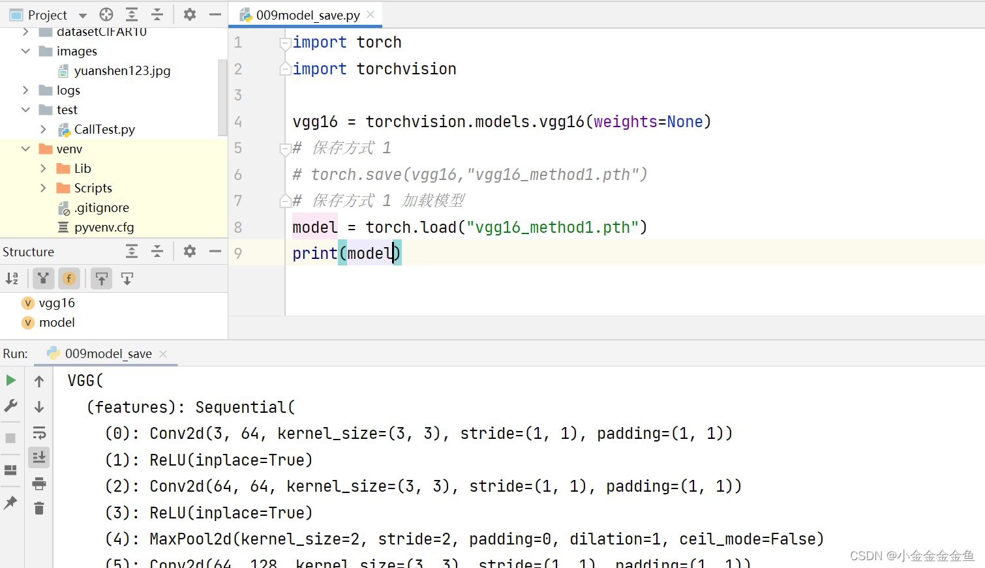
Task: Fold the comment block on line 5
Action: (x=285, y=149)
